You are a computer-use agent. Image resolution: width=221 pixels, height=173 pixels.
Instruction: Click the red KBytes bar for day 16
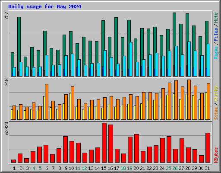pyautogui.click(x=110, y=144)
